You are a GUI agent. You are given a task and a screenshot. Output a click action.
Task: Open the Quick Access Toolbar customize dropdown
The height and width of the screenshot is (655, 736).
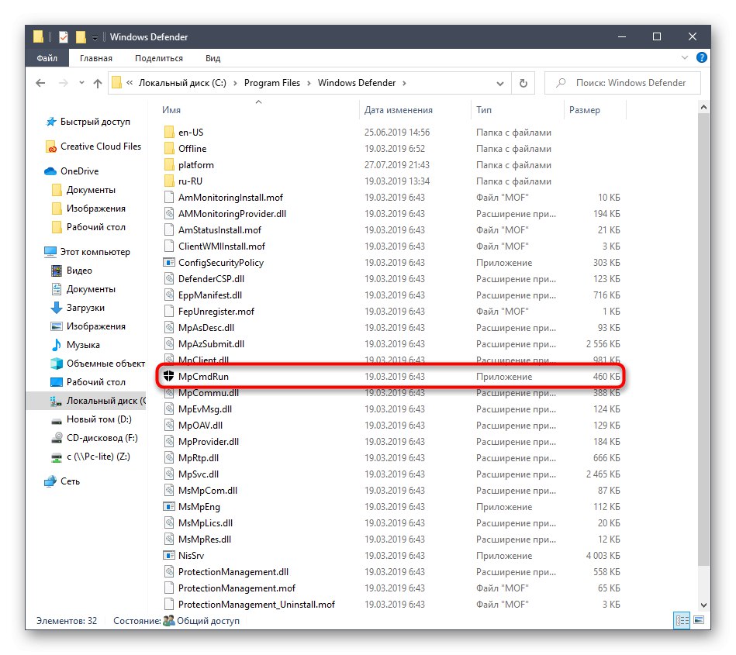(x=95, y=38)
